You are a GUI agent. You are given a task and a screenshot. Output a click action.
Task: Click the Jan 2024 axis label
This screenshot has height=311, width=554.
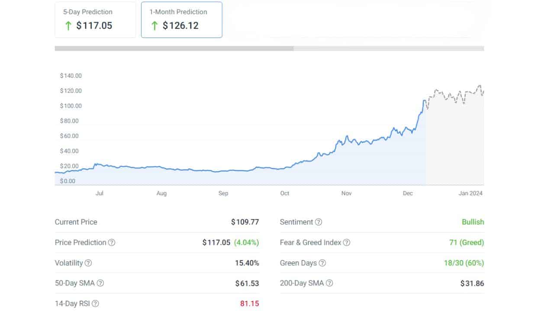coord(470,194)
